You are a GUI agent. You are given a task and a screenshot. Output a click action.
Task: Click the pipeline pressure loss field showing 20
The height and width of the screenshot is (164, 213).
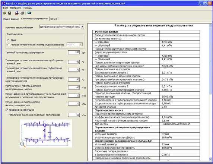(x=74, y=95)
